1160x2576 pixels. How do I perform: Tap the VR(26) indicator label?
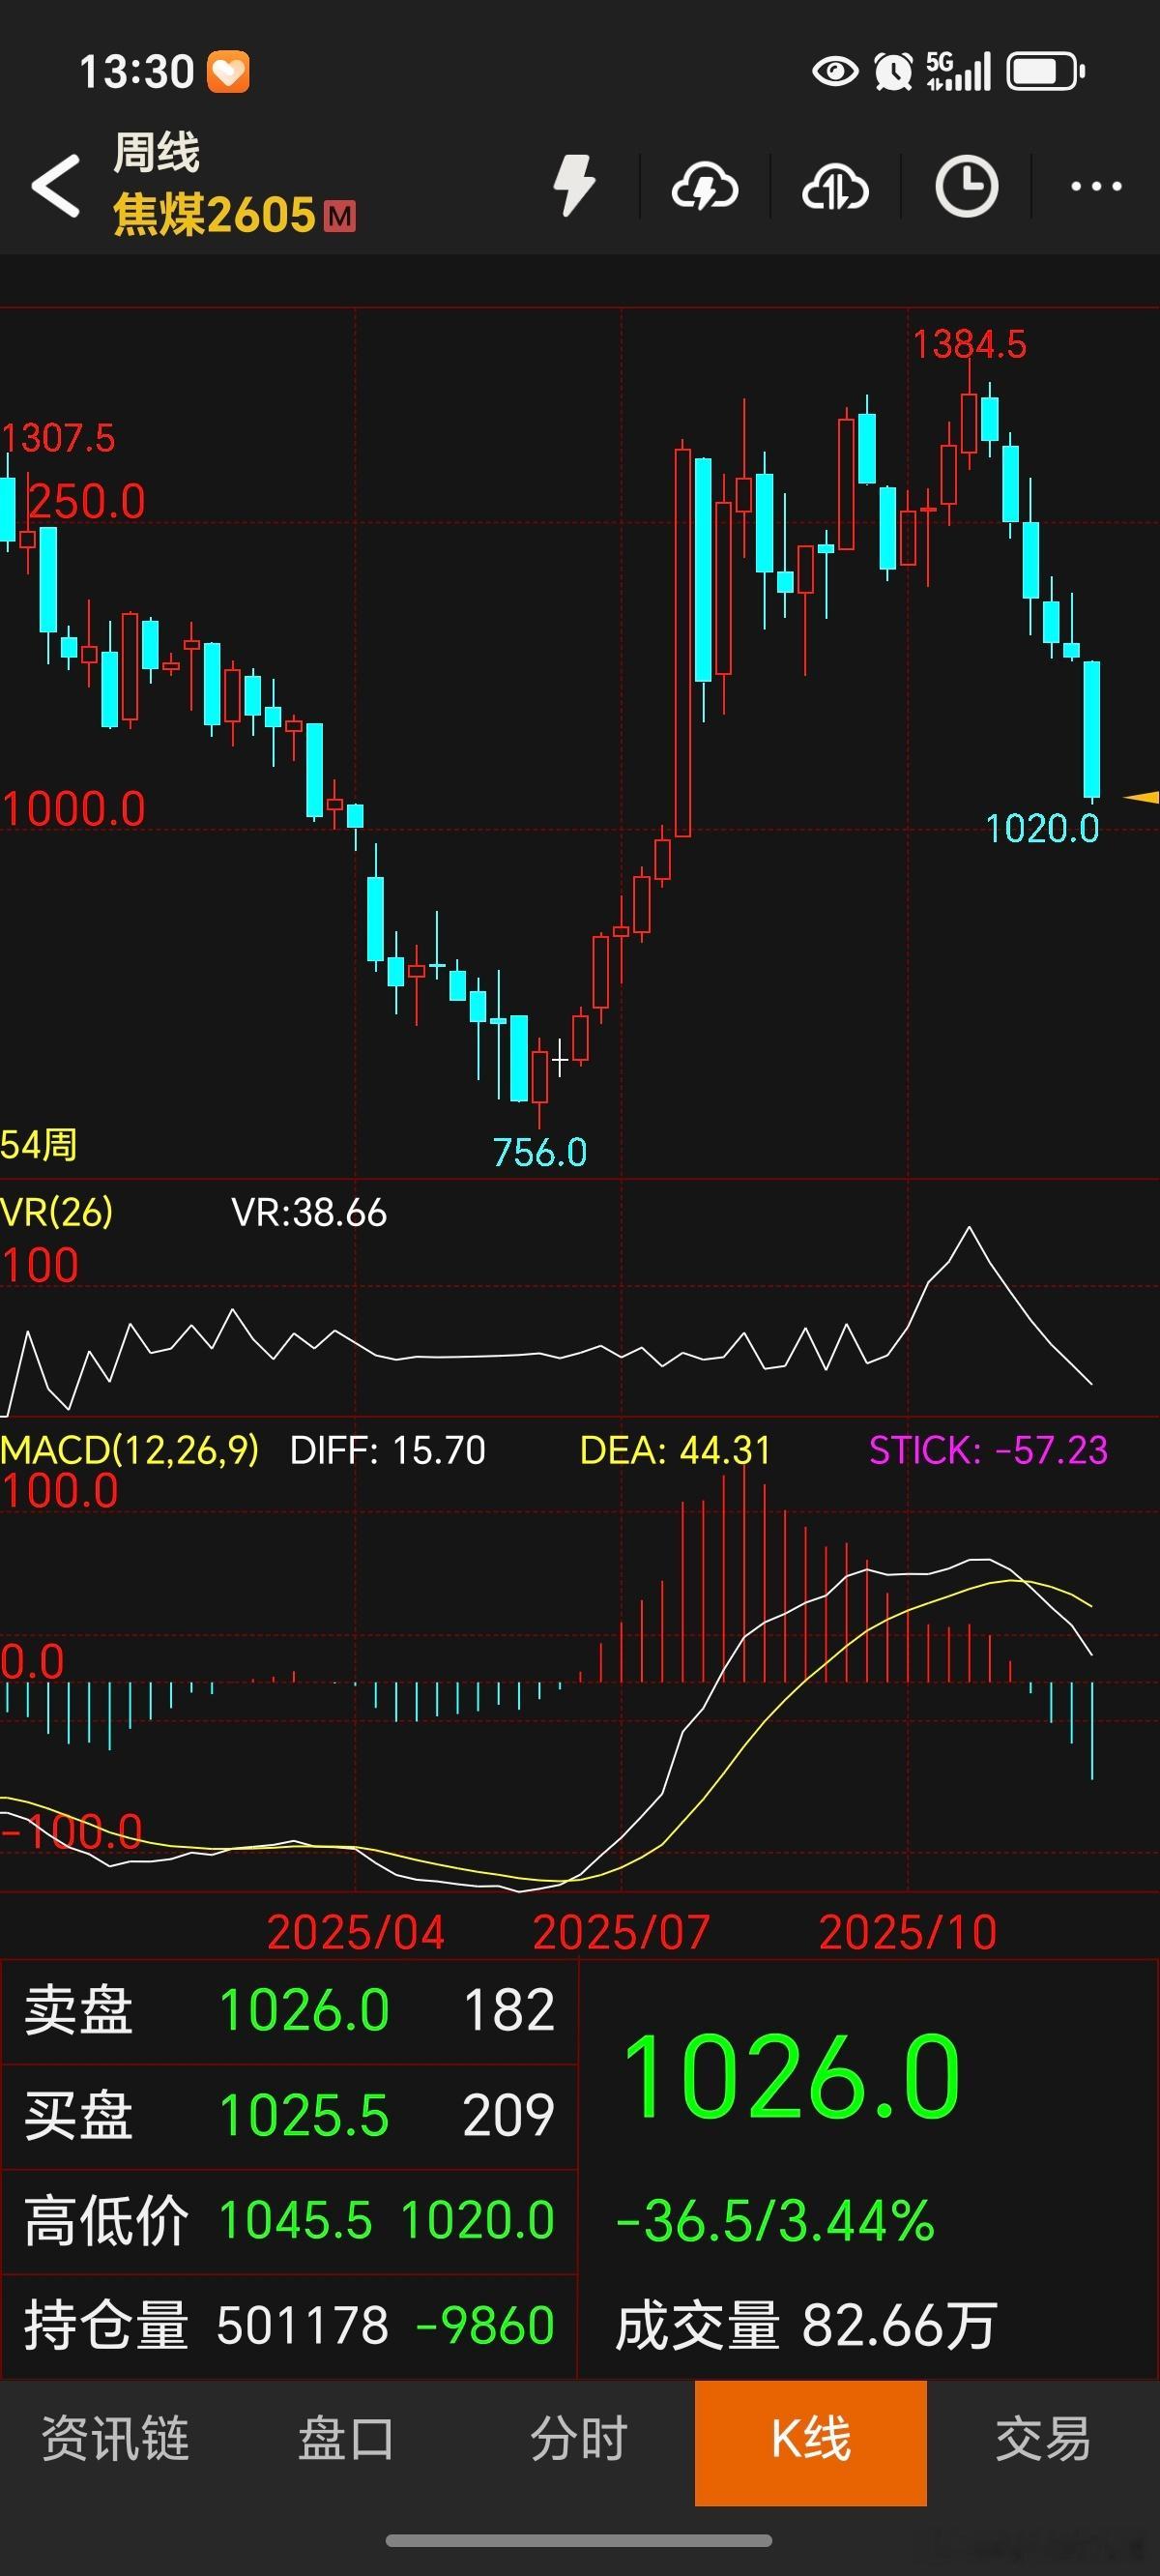tap(57, 1212)
